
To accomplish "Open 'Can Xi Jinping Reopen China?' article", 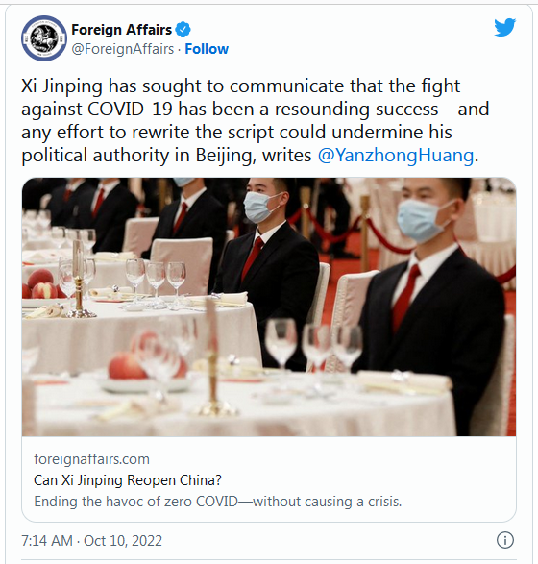I will click(128, 480).
